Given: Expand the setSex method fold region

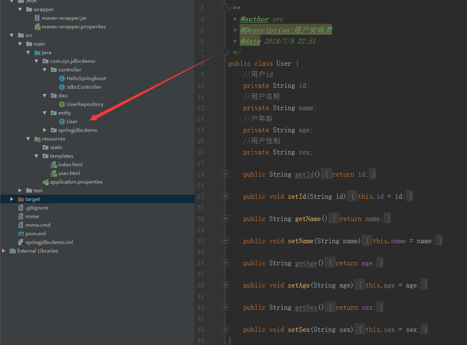Looking at the screenshot, I should coord(224,329).
